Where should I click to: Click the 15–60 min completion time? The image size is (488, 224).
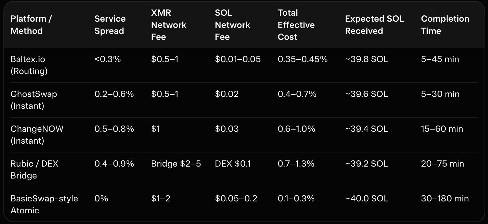pyautogui.click(x=442, y=129)
